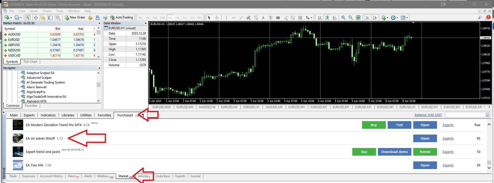Open the Insert menu
Viewport: 494px width, 183px height.
[x=34, y=11]
